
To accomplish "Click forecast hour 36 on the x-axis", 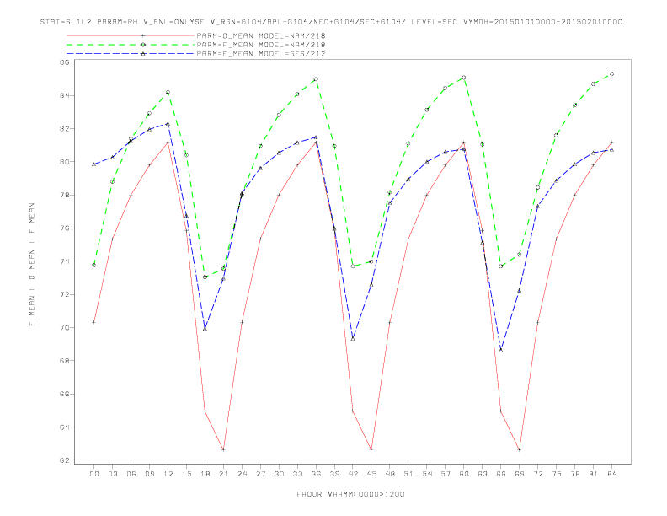I will click(316, 474).
